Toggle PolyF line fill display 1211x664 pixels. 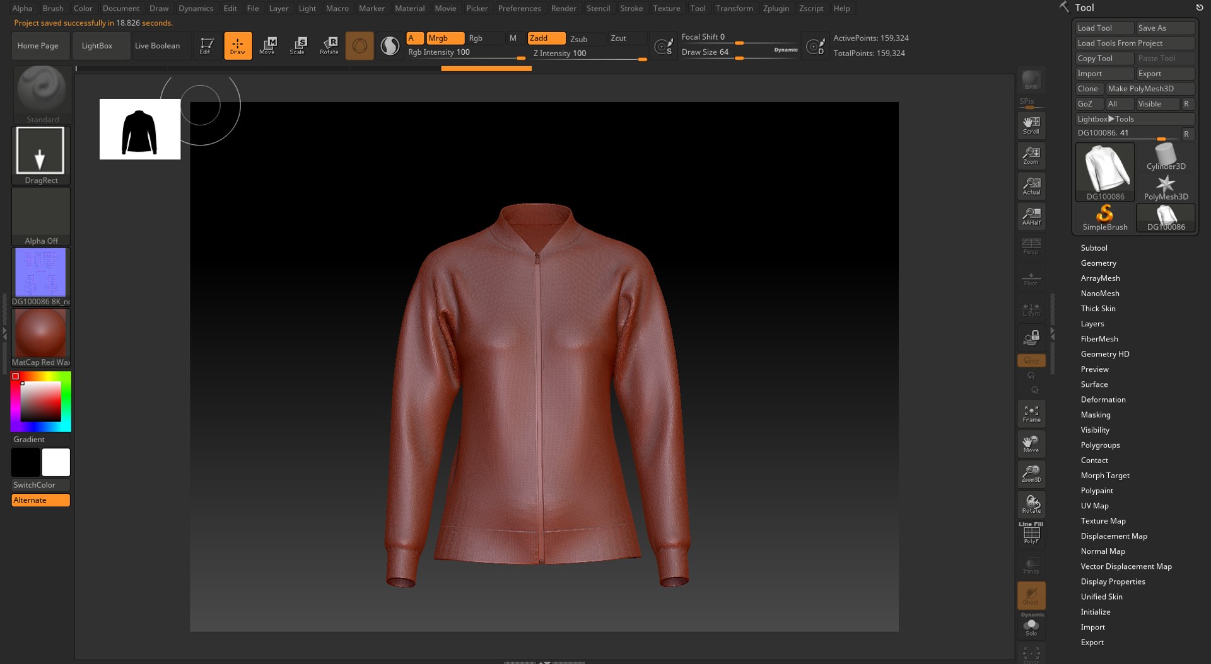click(x=1031, y=534)
